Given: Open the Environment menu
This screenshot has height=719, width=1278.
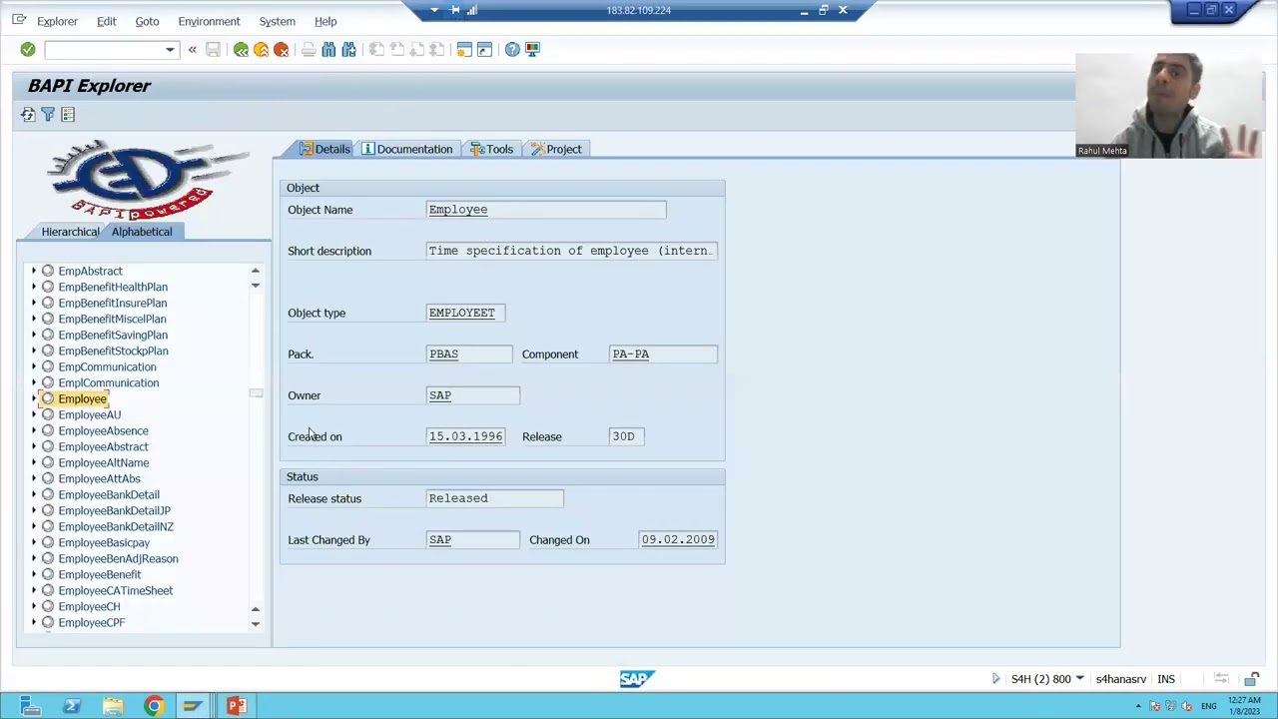Looking at the screenshot, I should [209, 21].
